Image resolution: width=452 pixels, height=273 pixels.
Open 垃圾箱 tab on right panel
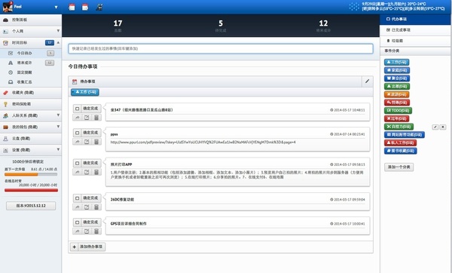tap(415, 41)
